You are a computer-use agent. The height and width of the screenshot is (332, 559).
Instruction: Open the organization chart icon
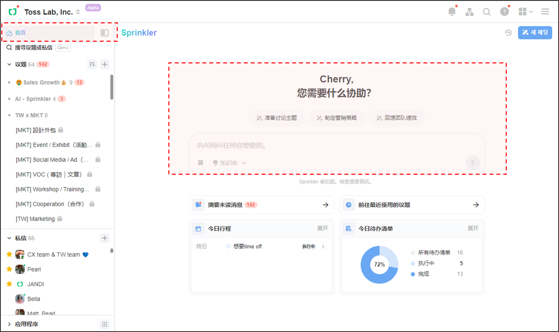(470, 12)
